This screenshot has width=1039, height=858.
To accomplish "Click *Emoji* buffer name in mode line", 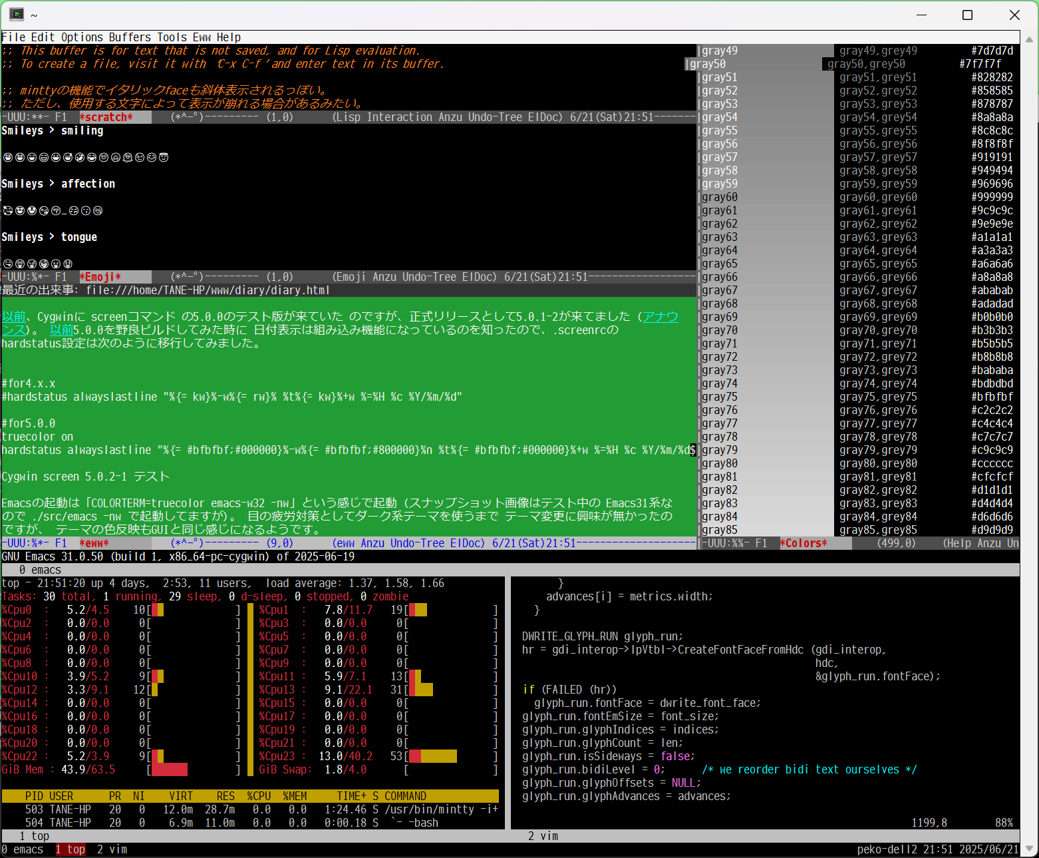I will (x=100, y=277).
